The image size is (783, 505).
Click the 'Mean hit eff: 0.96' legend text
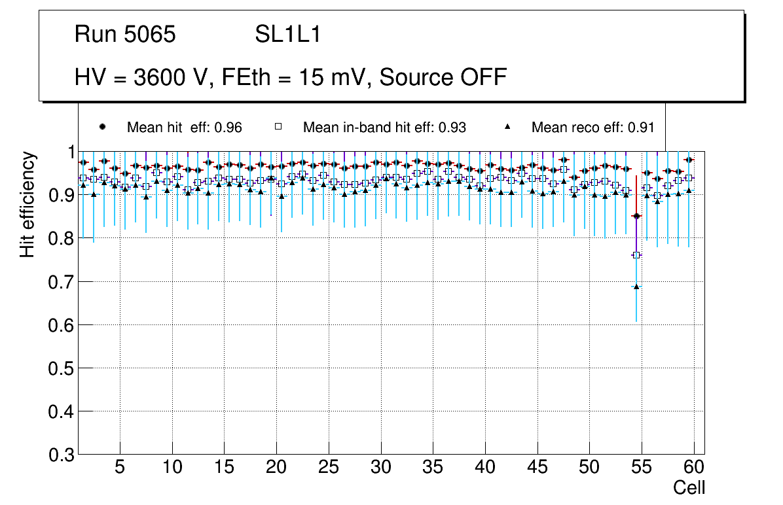tap(184, 128)
